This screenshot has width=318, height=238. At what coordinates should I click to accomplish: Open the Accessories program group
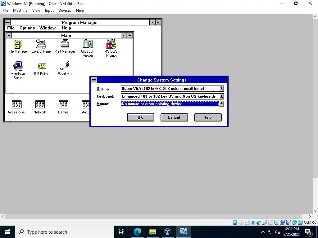[17, 107]
